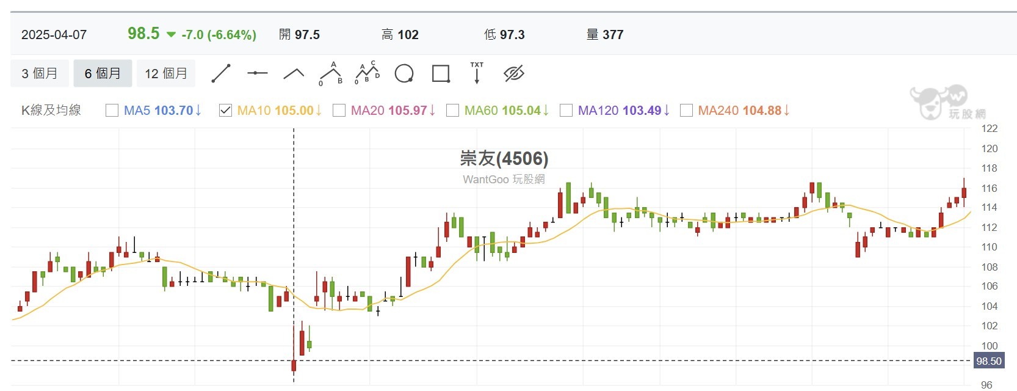1017x391 pixels.
Task: Click the low price 低 97.3
Action: 504,35
